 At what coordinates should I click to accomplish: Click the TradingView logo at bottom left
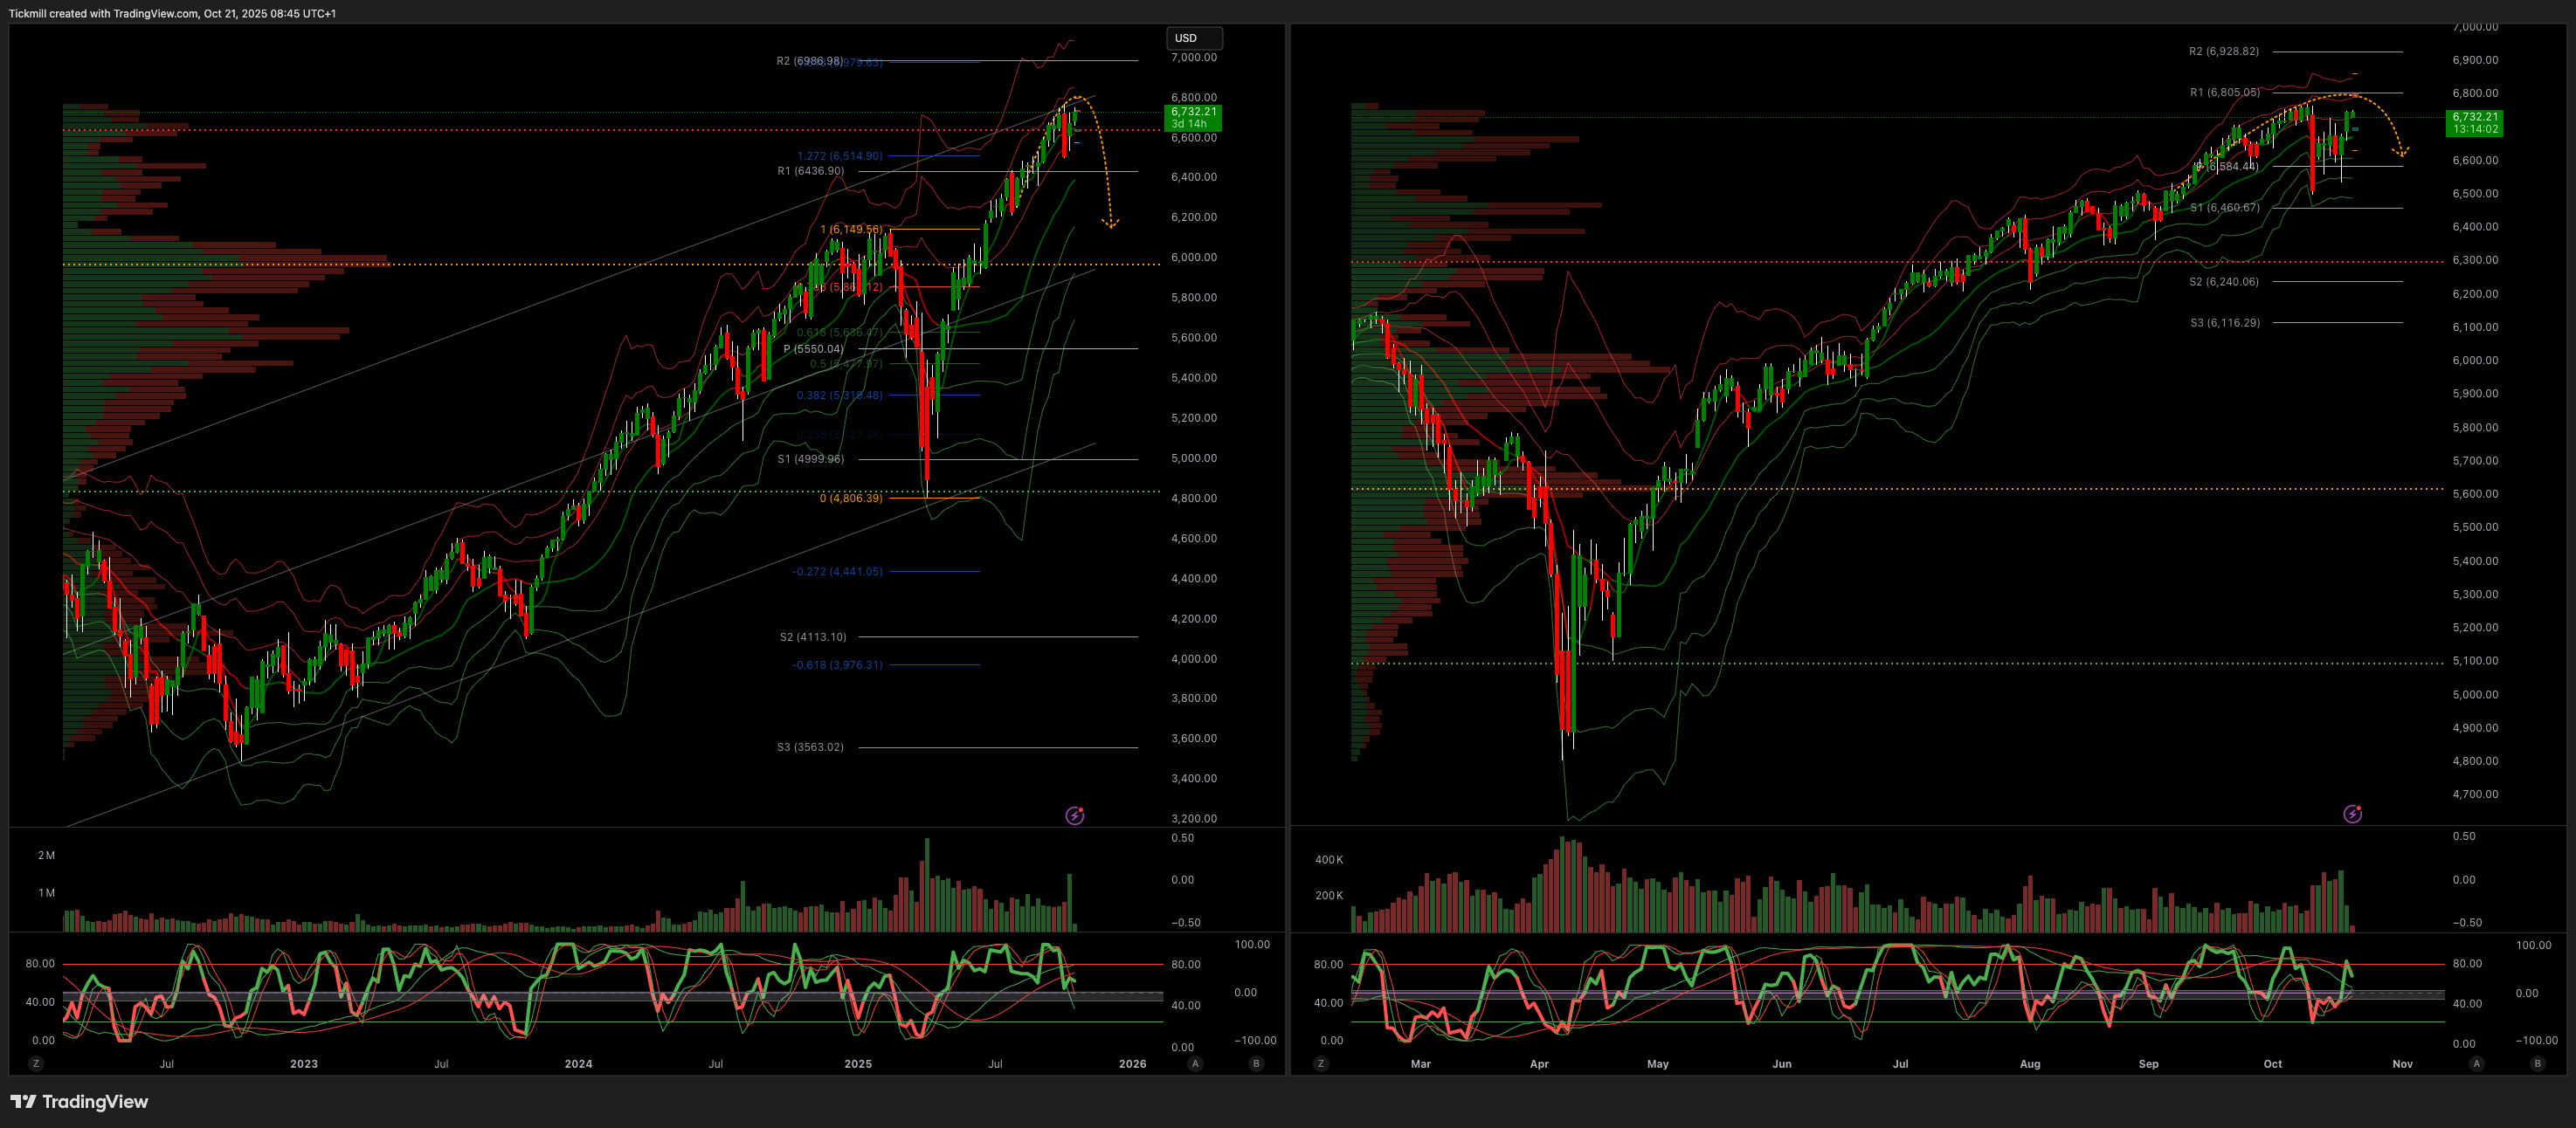point(79,1101)
